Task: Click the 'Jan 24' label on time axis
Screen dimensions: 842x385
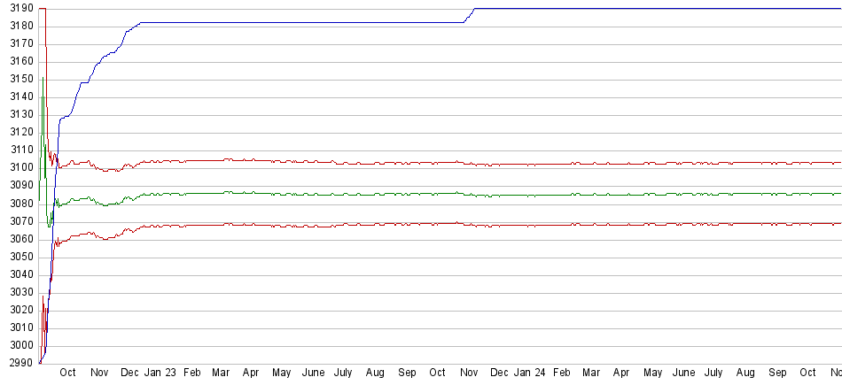Action: (x=530, y=373)
